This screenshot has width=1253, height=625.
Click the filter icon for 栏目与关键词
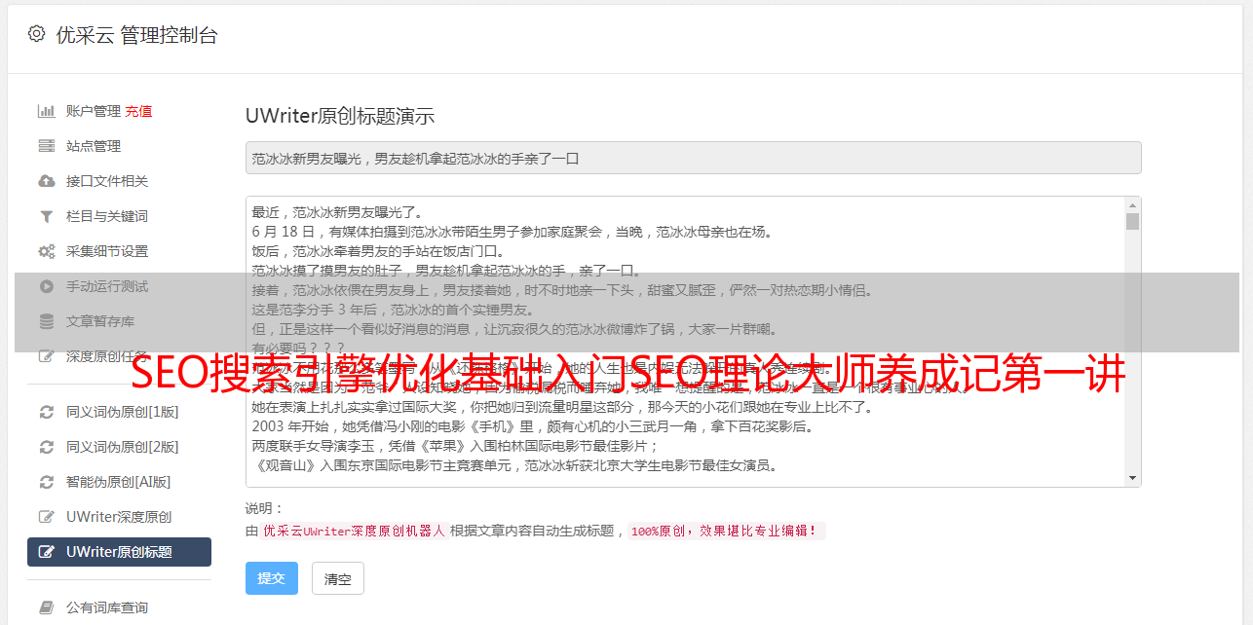[46, 216]
